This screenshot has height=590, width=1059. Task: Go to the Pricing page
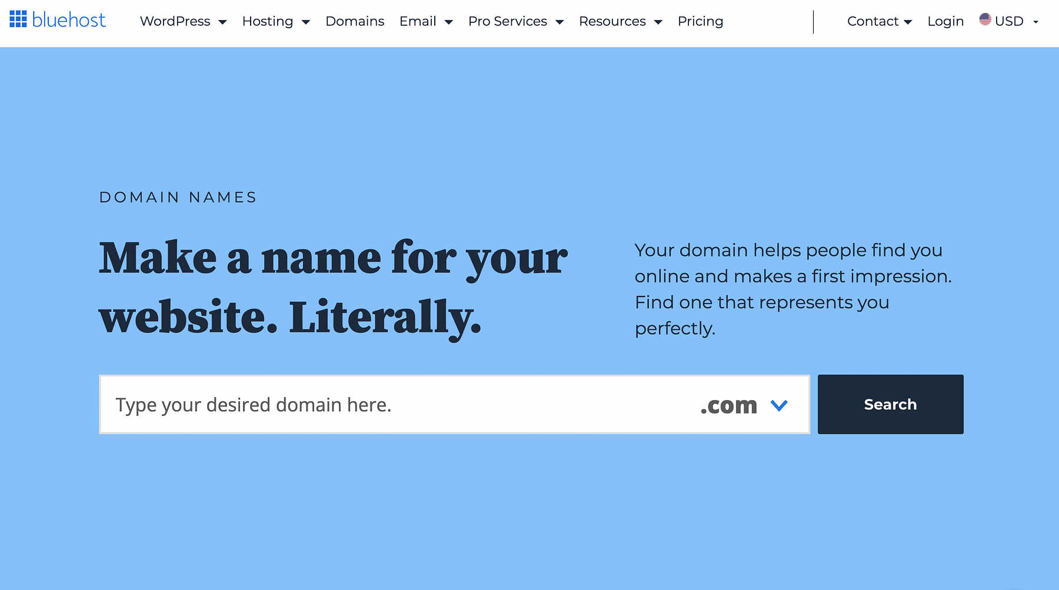[700, 21]
